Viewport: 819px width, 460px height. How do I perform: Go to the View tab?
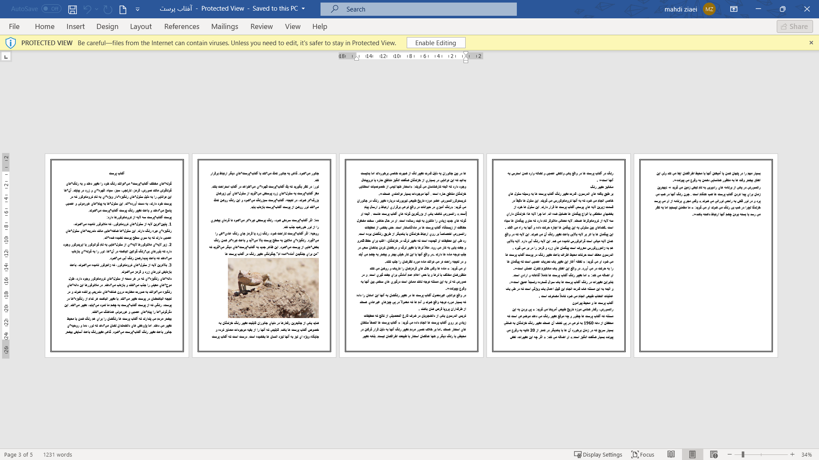(293, 26)
